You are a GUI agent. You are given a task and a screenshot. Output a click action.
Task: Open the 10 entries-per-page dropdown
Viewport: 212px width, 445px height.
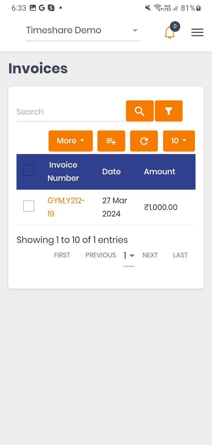tap(179, 141)
